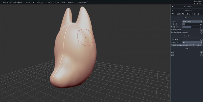The height and width of the screenshot is (102, 203).
Task: Open the カメラ menu
Action: click(50, 2)
